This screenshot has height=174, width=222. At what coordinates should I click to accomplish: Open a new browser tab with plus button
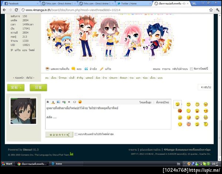(194, 3)
